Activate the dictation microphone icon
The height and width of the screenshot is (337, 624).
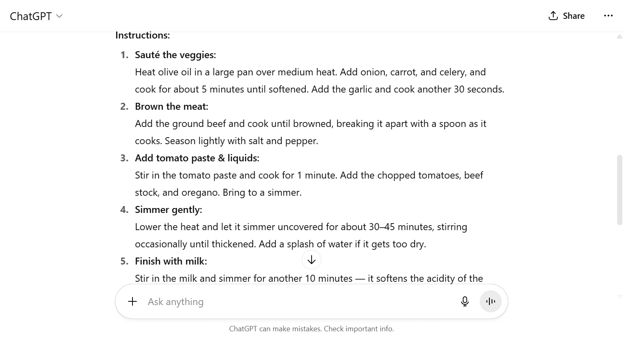(465, 301)
